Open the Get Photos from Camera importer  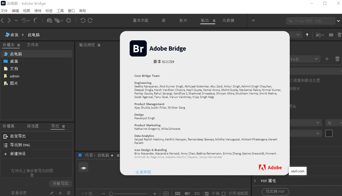point(49,21)
